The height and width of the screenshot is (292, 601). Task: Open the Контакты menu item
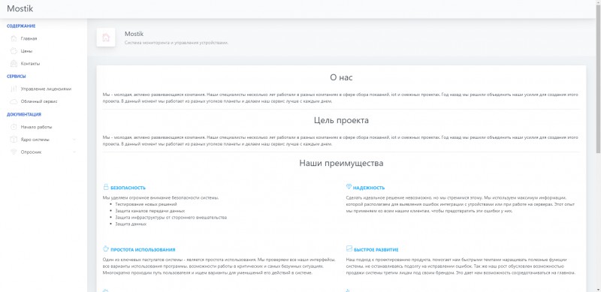(30, 64)
